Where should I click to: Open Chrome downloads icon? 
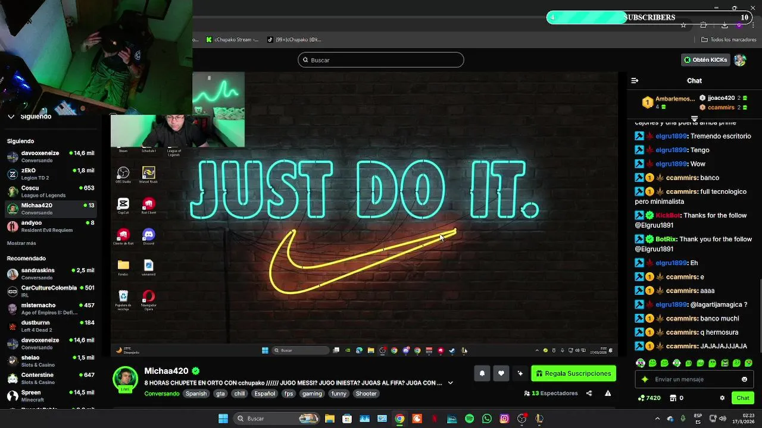[x=724, y=25]
